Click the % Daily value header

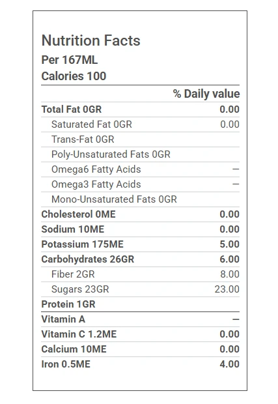point(206,94)
